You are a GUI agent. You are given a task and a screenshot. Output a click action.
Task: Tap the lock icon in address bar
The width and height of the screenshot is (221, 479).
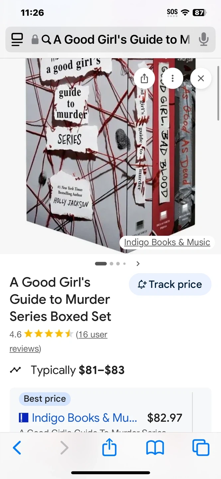click(35, 40)
